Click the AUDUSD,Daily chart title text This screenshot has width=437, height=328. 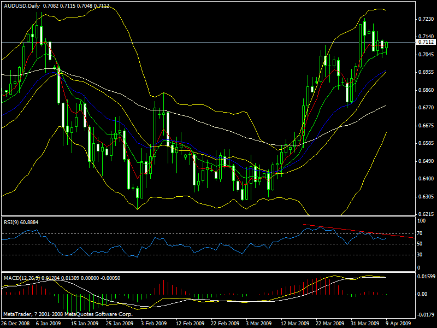pos(22,6)
